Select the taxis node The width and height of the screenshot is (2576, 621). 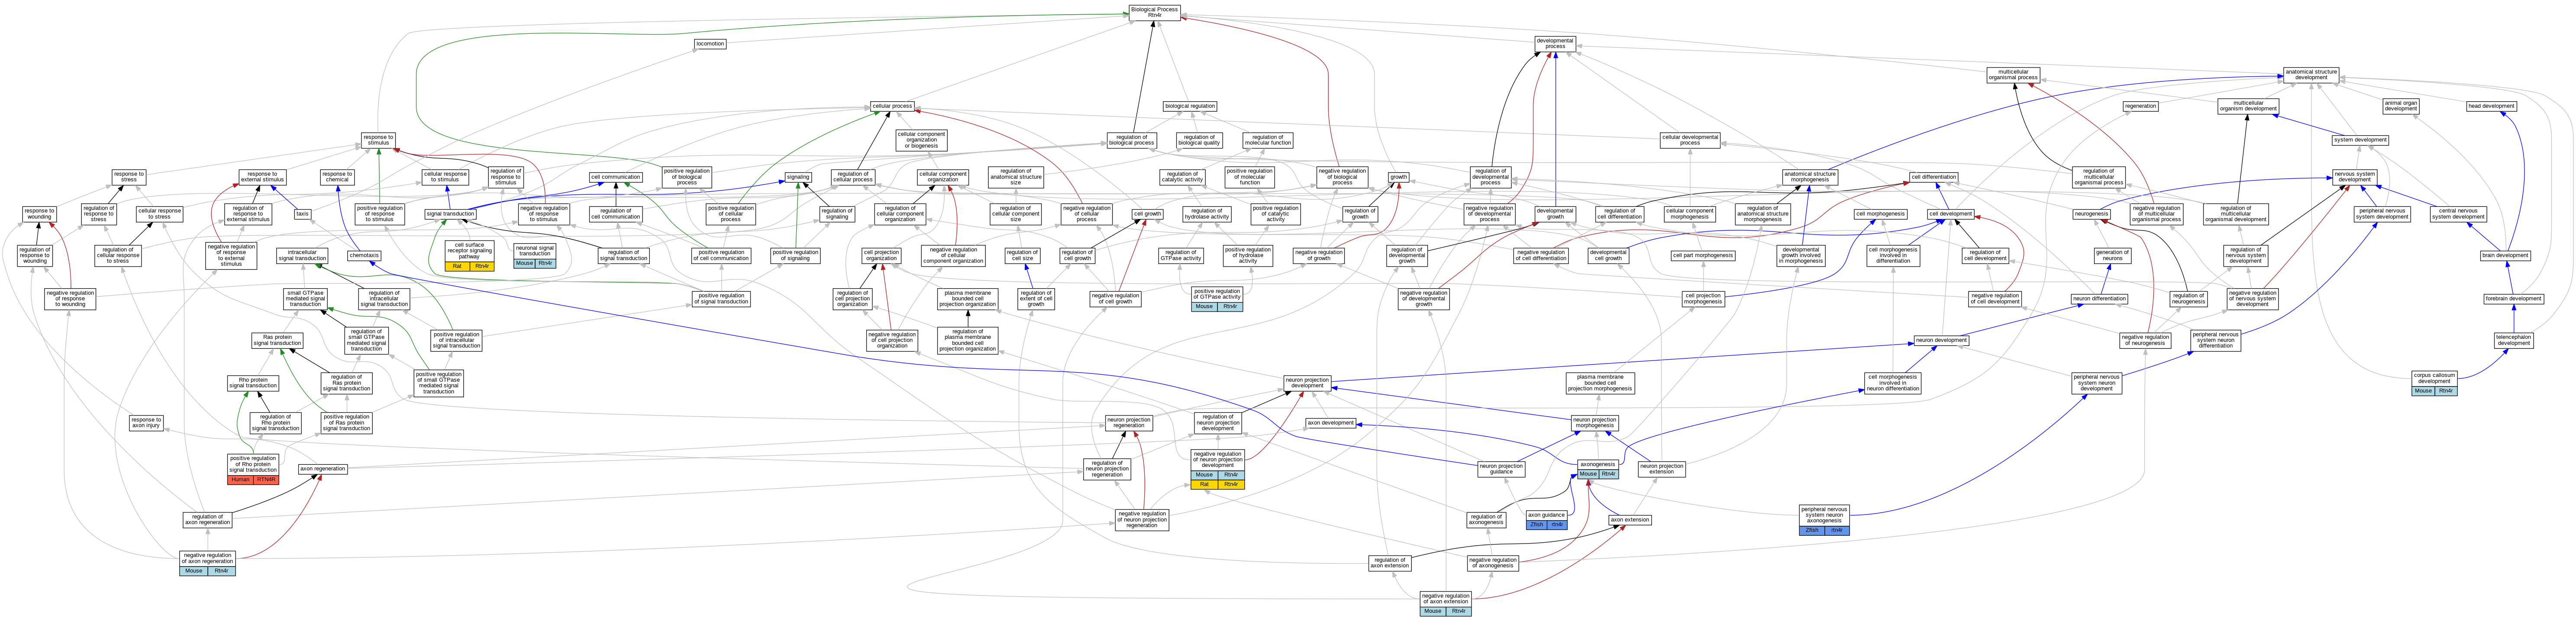tap(302, 214)
